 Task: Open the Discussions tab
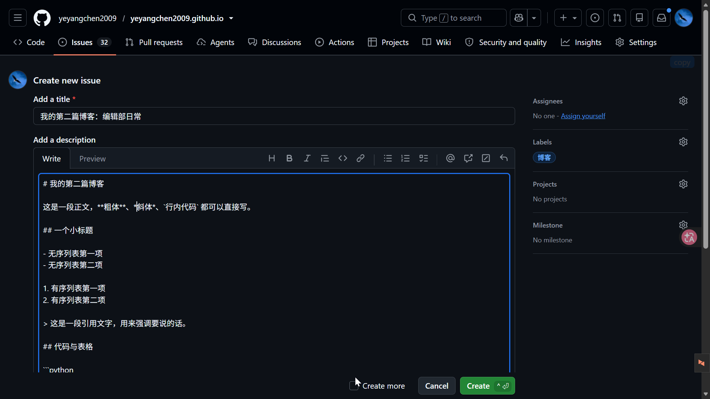pos(274,42)
